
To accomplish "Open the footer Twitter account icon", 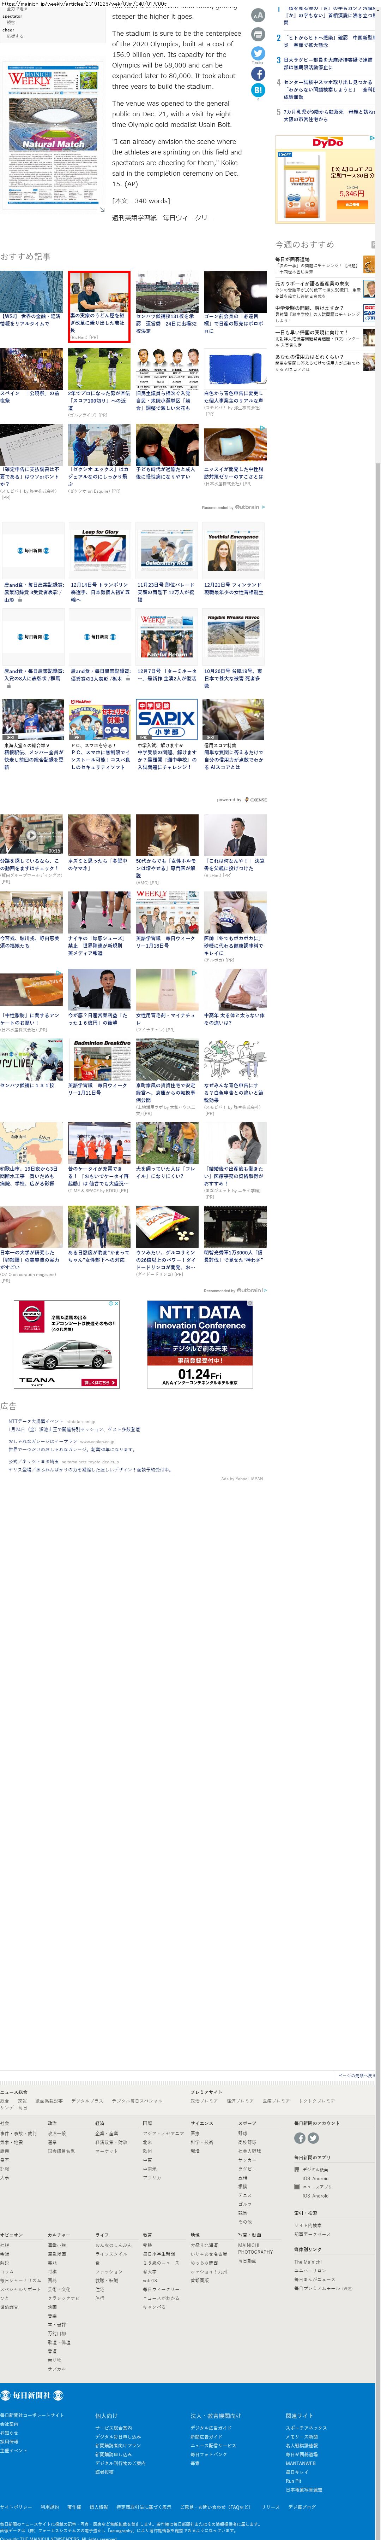I will [313, 2138].
